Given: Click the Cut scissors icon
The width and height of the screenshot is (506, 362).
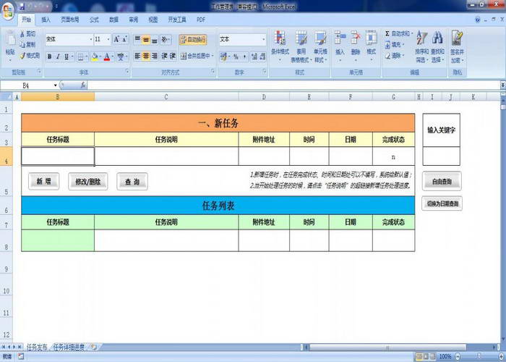Looking at the screenshot, I should [x=22, y=34].
